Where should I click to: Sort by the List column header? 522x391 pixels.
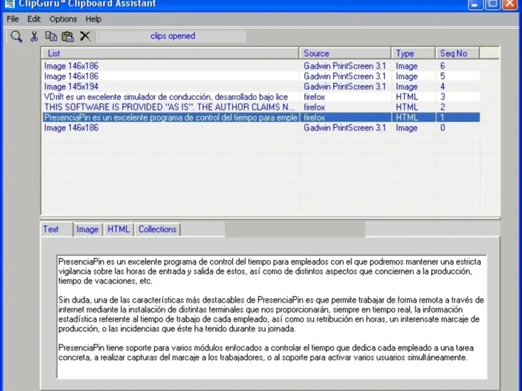pos(170,53)
